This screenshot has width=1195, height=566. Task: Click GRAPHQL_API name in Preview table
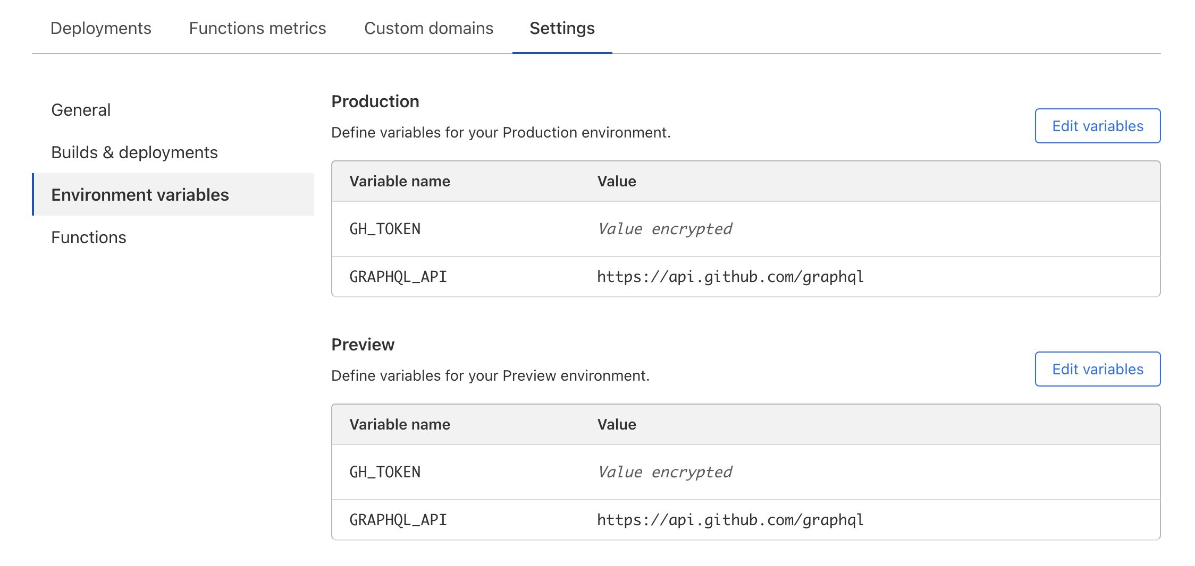coord(398,520)
